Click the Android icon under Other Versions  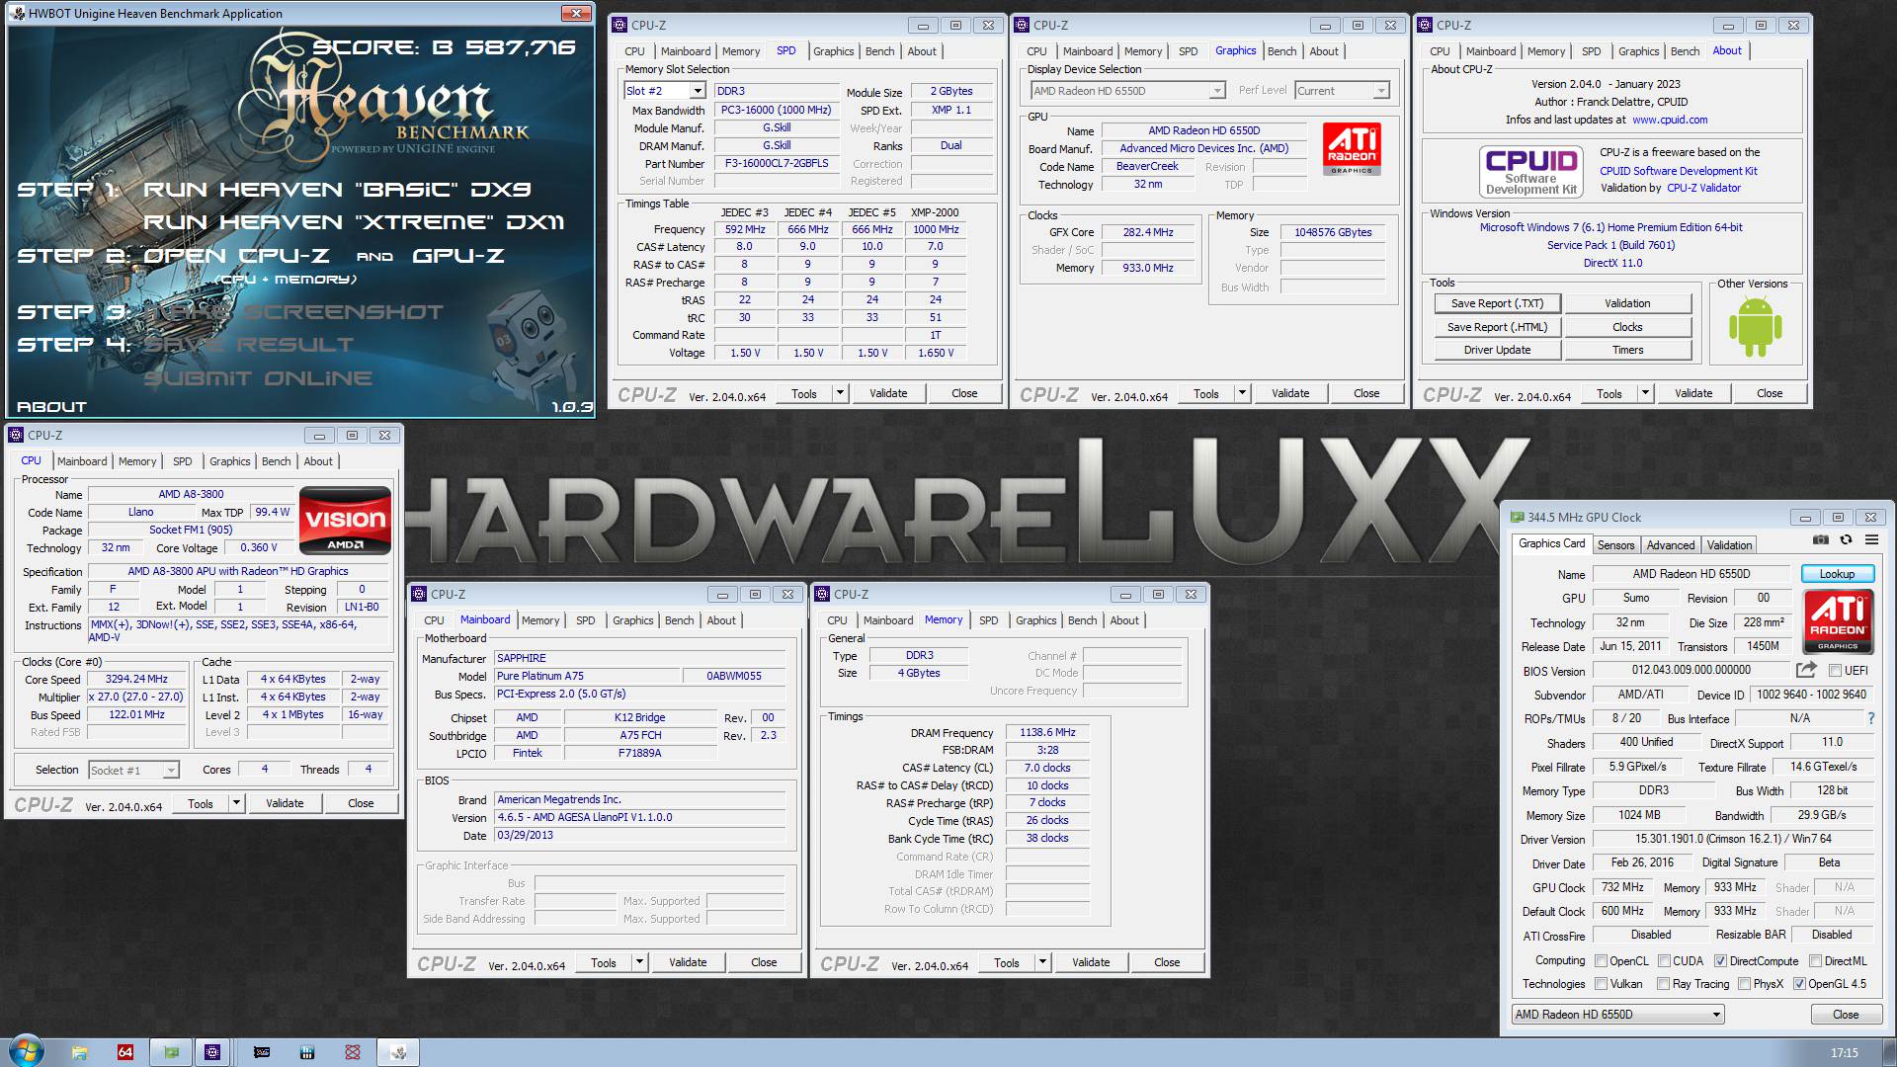1755,327
